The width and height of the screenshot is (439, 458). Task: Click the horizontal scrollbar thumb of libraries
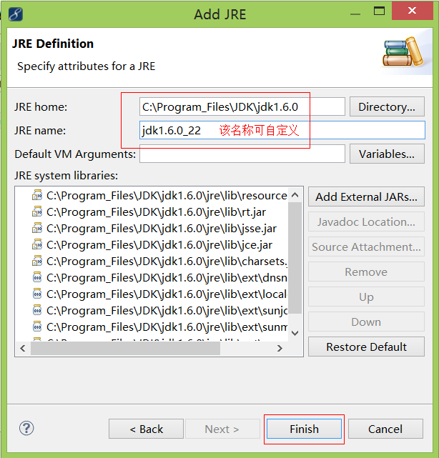click(x=125, y=348)
